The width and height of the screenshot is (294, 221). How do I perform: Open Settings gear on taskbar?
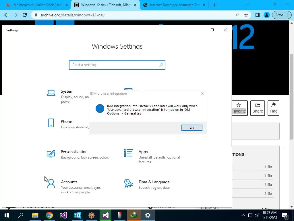coord(148,215)
